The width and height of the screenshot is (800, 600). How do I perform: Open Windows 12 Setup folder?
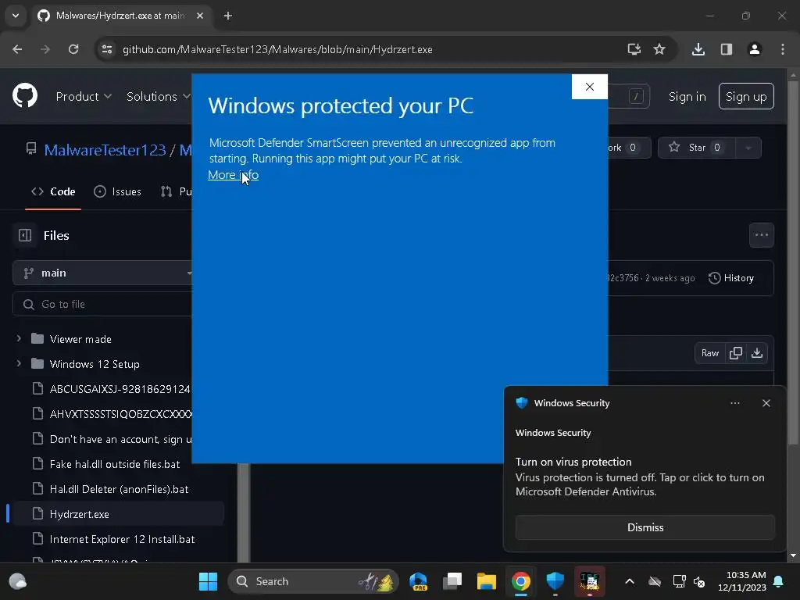[x=95, y=364]
